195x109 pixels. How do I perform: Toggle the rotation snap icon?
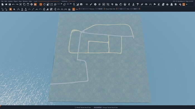coord(64,4)
